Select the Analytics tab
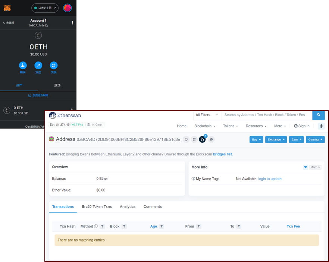 point(128,207)
